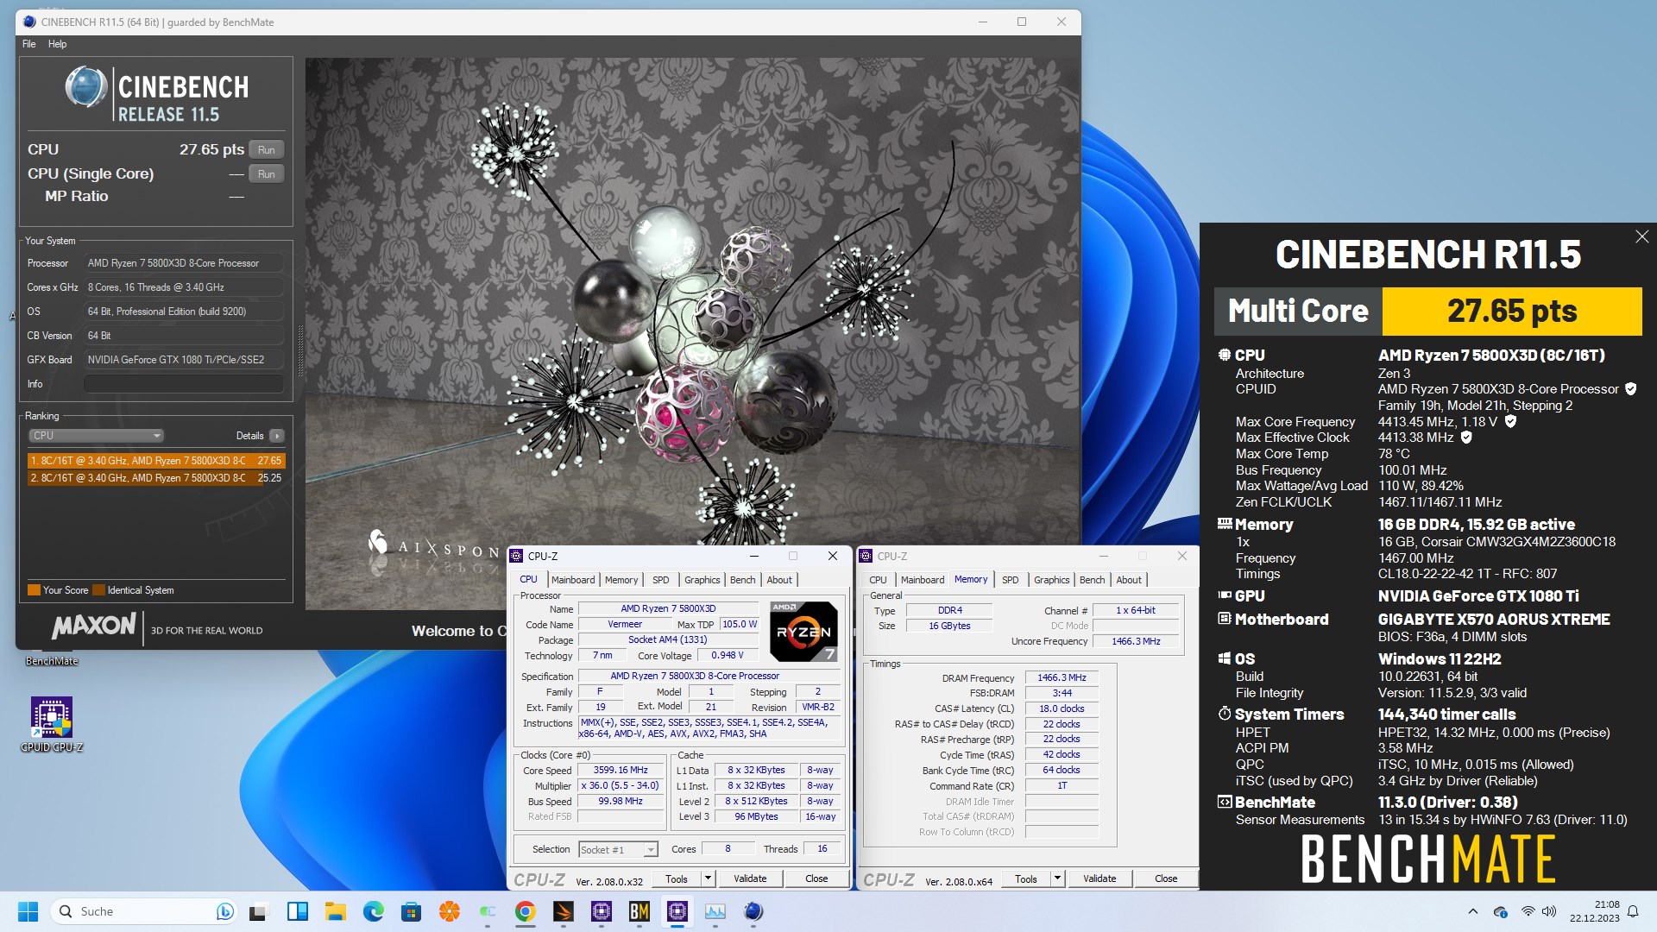Open File Explorer from the taskbar
1657x932 pixels.
pyautogui.click(x=336, y=911)
